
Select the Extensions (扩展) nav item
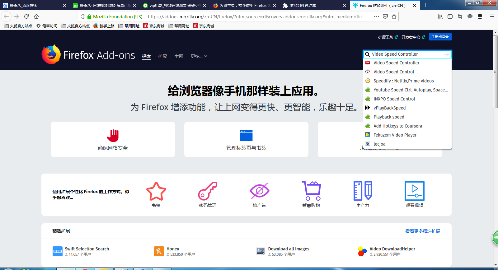click(x=162, y=56)
